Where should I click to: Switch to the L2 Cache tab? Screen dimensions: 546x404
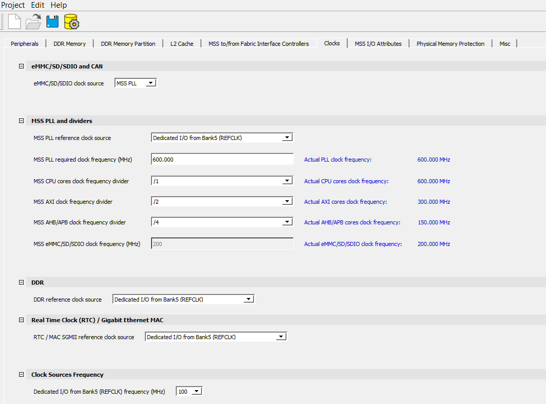pos(182,44)
